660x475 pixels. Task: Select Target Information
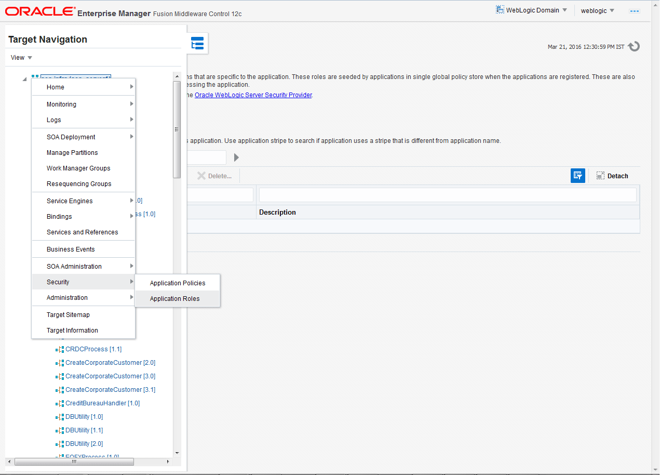[84, 331]
